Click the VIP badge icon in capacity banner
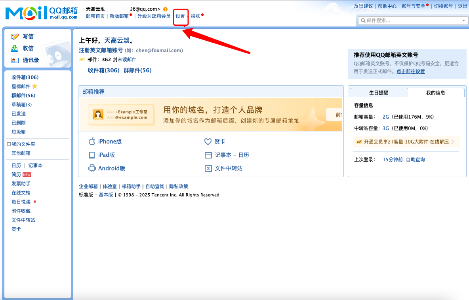The image size is (469, 300). tap(359, 142)
